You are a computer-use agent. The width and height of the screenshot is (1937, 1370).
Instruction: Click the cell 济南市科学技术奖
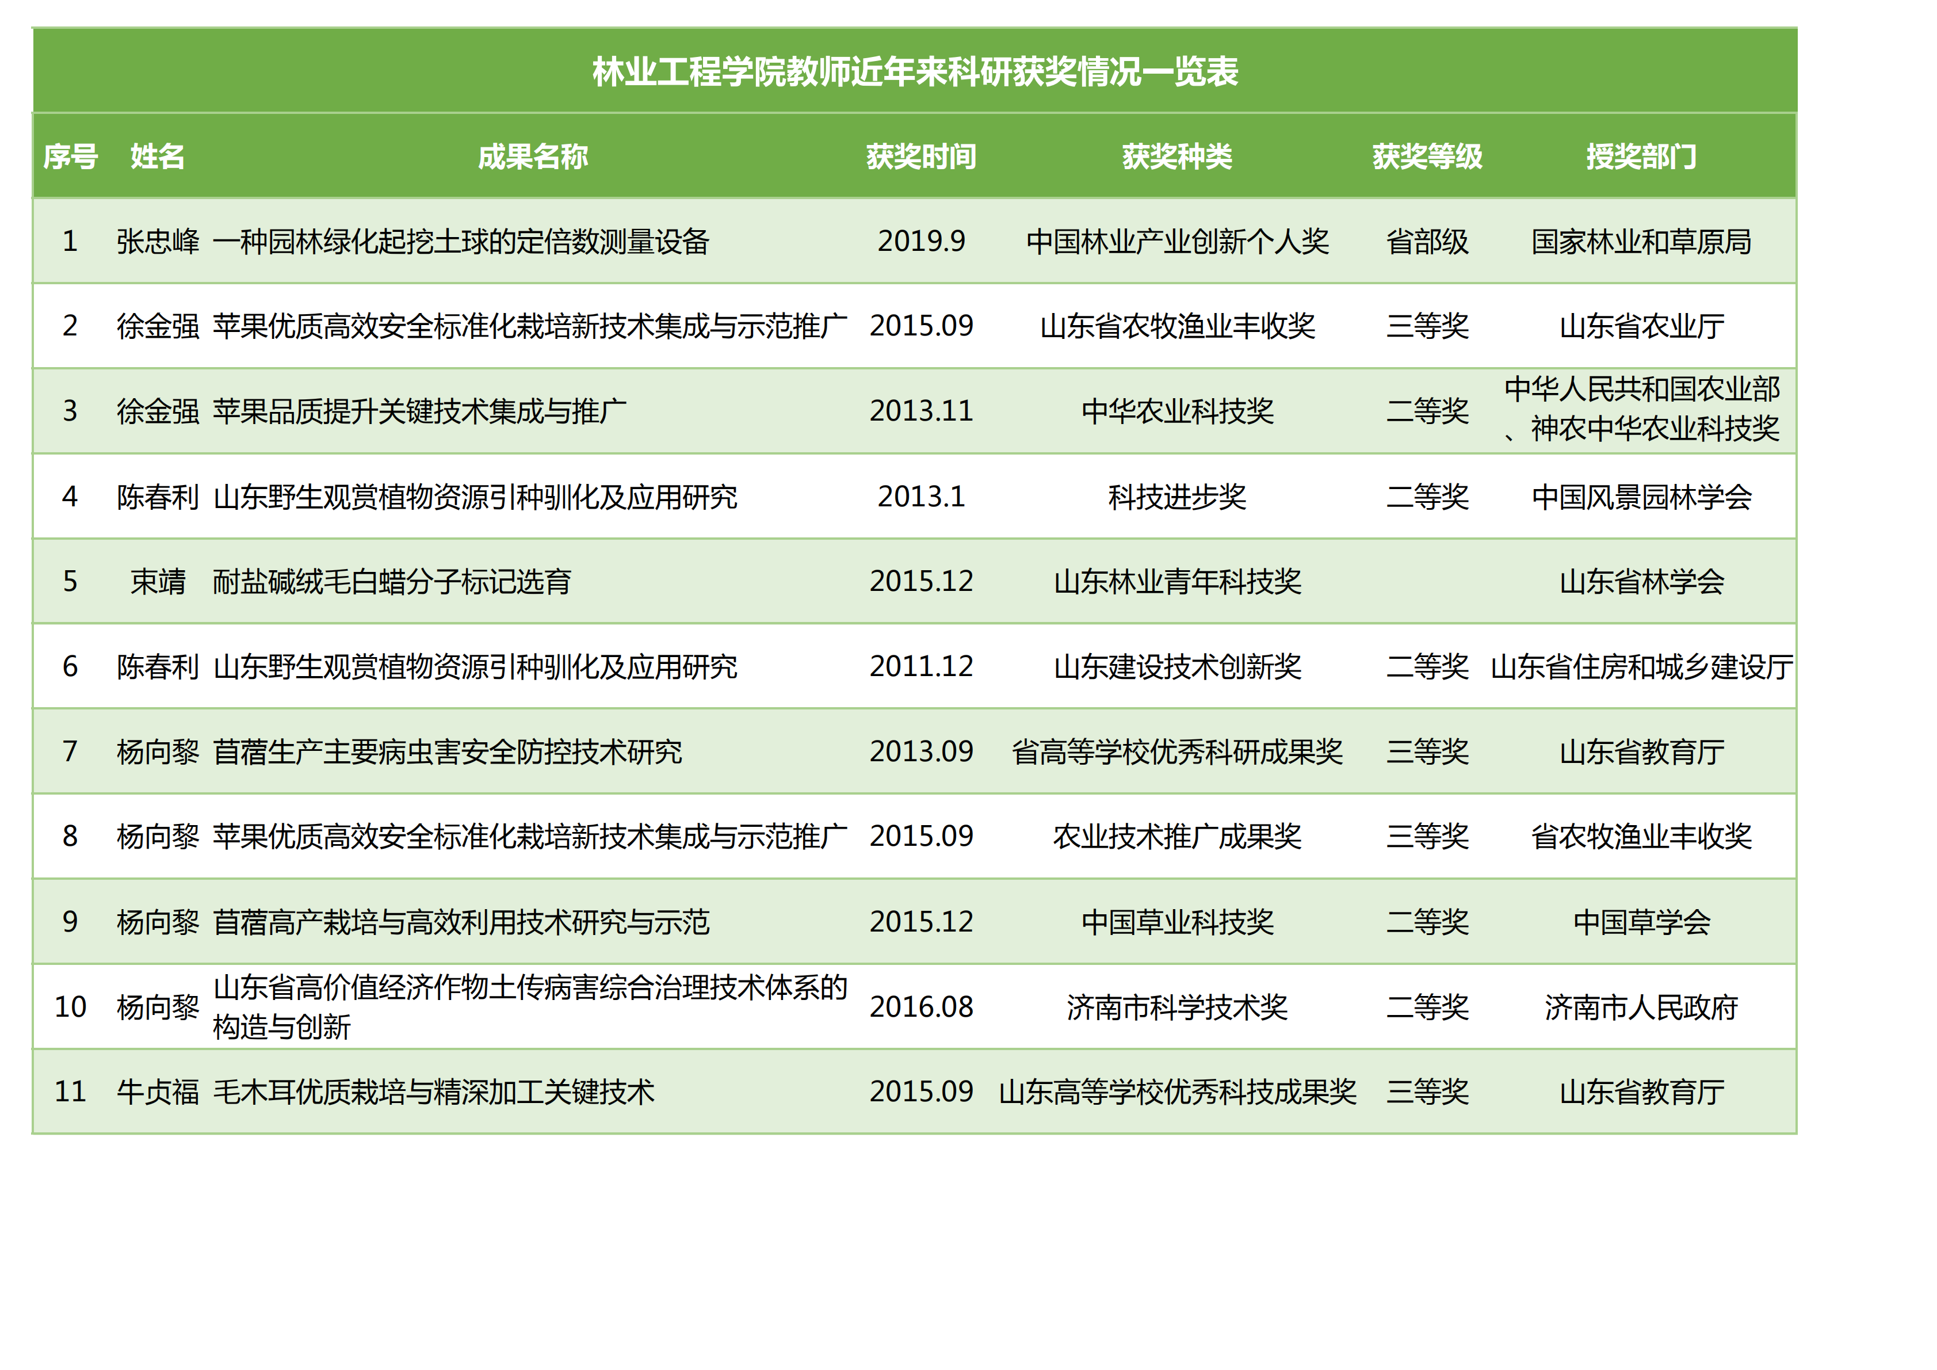pos(1178,1008)
